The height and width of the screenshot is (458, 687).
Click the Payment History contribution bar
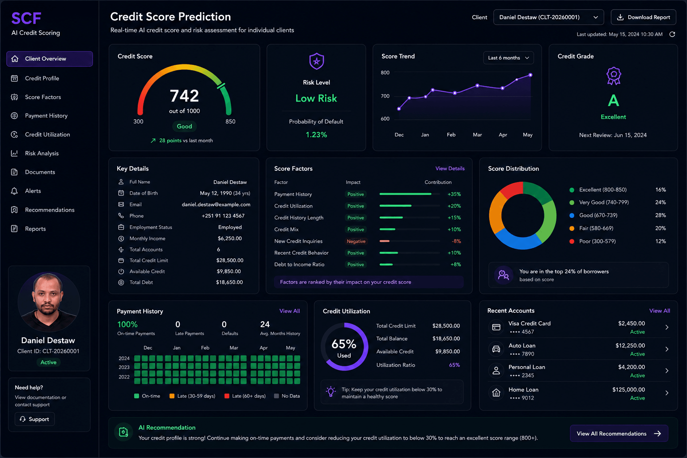409,194
